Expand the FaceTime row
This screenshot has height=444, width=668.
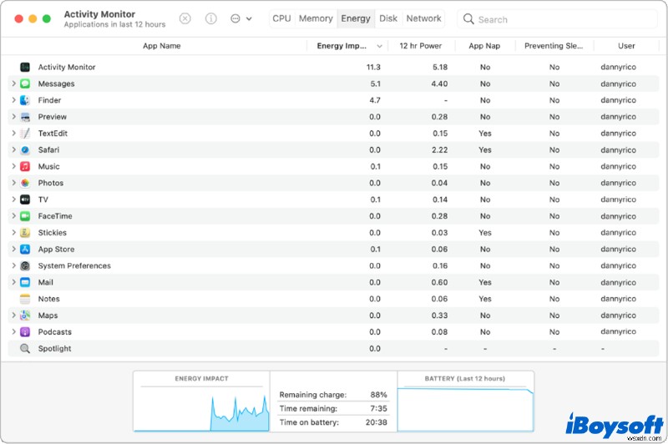13,216
